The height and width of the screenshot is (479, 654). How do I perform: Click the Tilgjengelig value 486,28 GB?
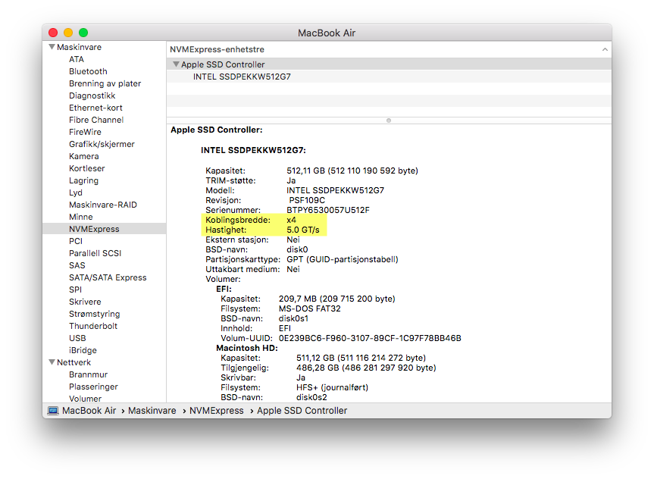(366, 368)
